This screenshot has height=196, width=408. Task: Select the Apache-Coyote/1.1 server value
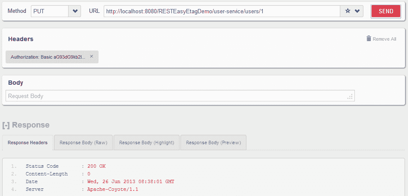point(113,189)
